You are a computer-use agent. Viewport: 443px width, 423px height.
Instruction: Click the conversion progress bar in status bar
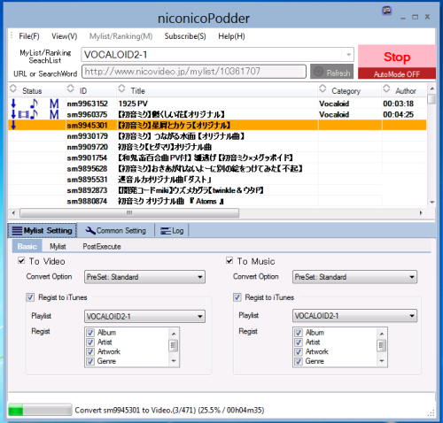(40, 410)
